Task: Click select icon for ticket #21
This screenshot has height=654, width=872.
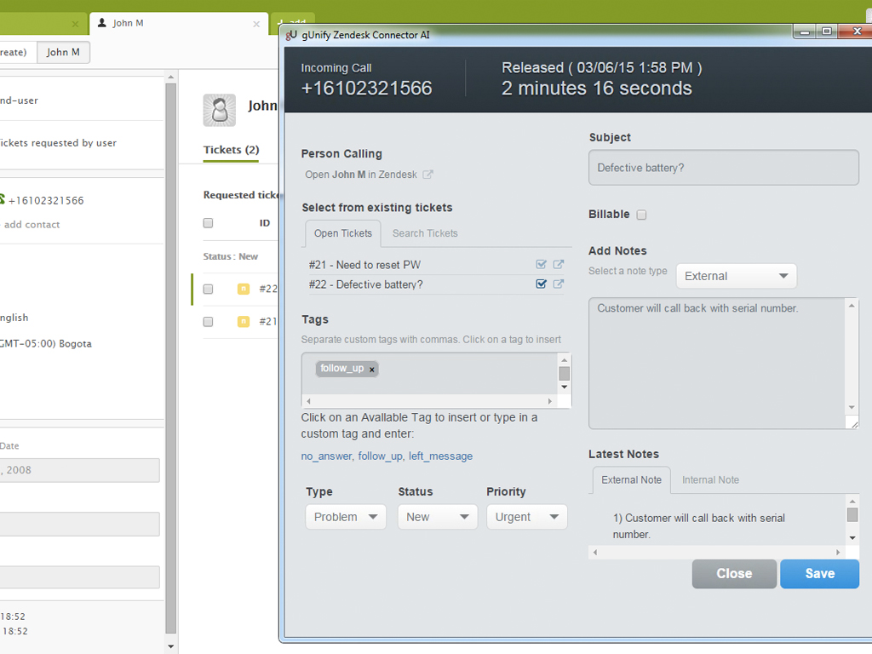Action: tap(542, 265)
